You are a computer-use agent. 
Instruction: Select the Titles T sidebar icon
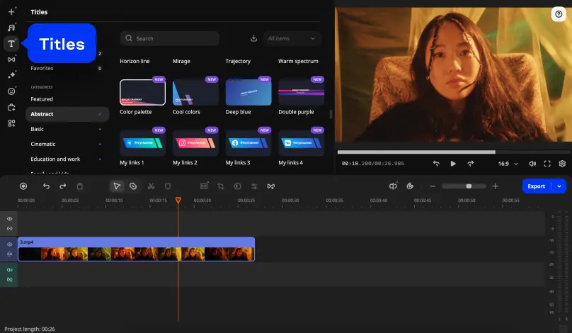click(11, 44)
